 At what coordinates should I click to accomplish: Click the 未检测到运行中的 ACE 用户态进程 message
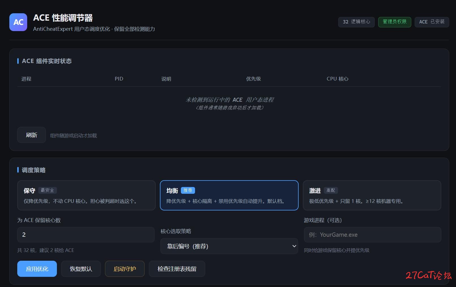[x=230, y=100]
